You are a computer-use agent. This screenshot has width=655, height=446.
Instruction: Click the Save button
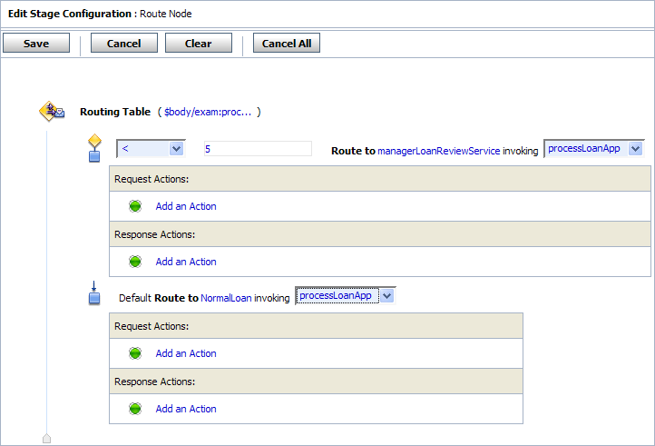point(36,43)
